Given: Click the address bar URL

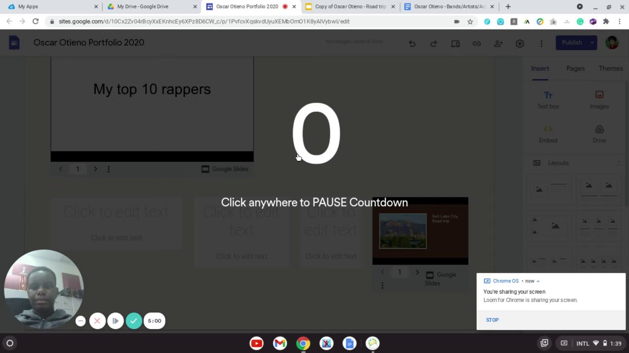Looking at the screenshot, I should pyautogui.click(x=204, y=21).
